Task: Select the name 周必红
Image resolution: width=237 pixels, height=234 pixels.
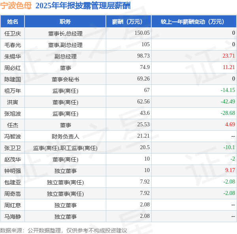Action: tap(13, 68)
